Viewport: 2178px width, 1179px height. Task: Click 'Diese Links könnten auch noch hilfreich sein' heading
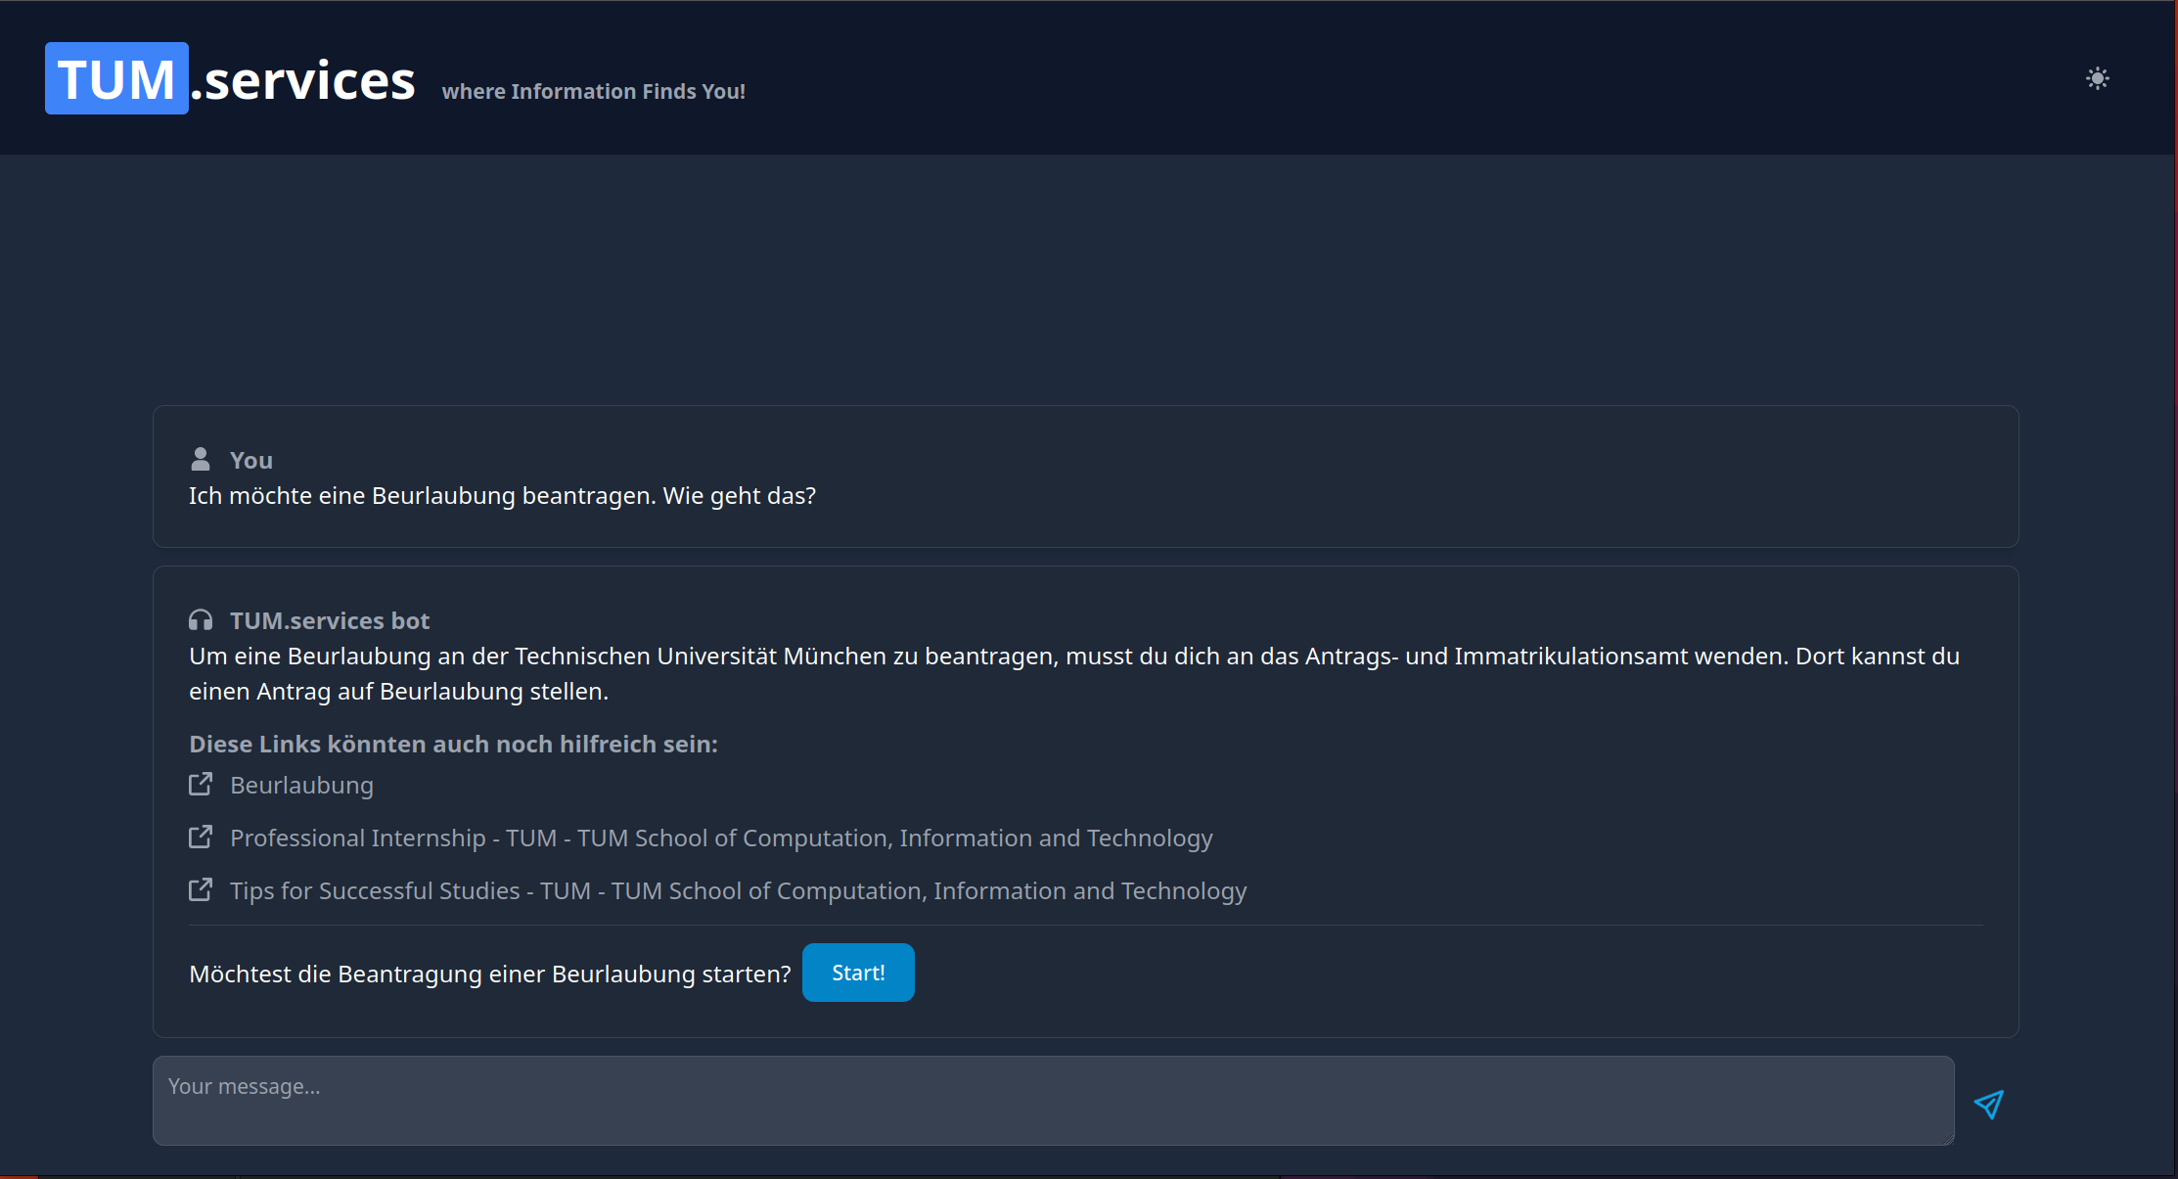point(453,745)
